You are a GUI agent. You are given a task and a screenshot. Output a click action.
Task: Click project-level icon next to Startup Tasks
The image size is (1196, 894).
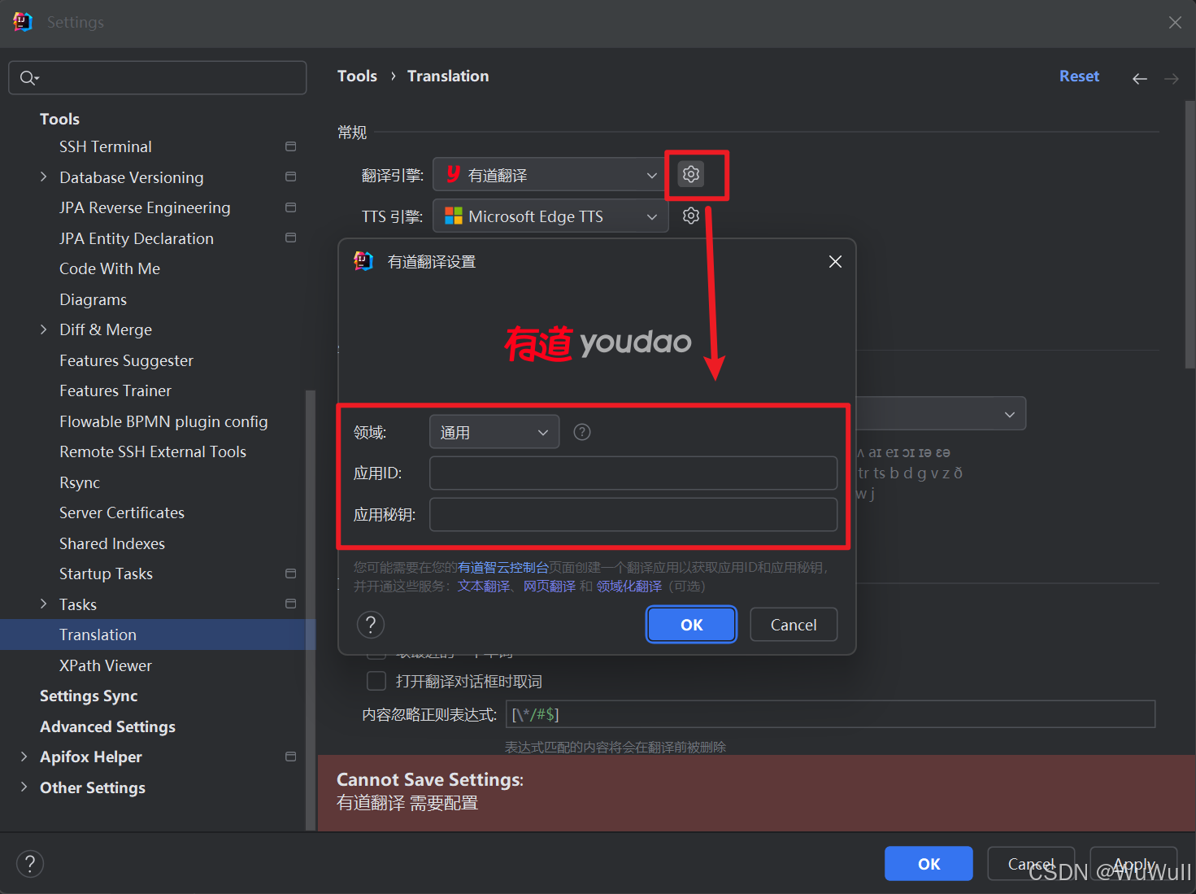tap(290, 573)
